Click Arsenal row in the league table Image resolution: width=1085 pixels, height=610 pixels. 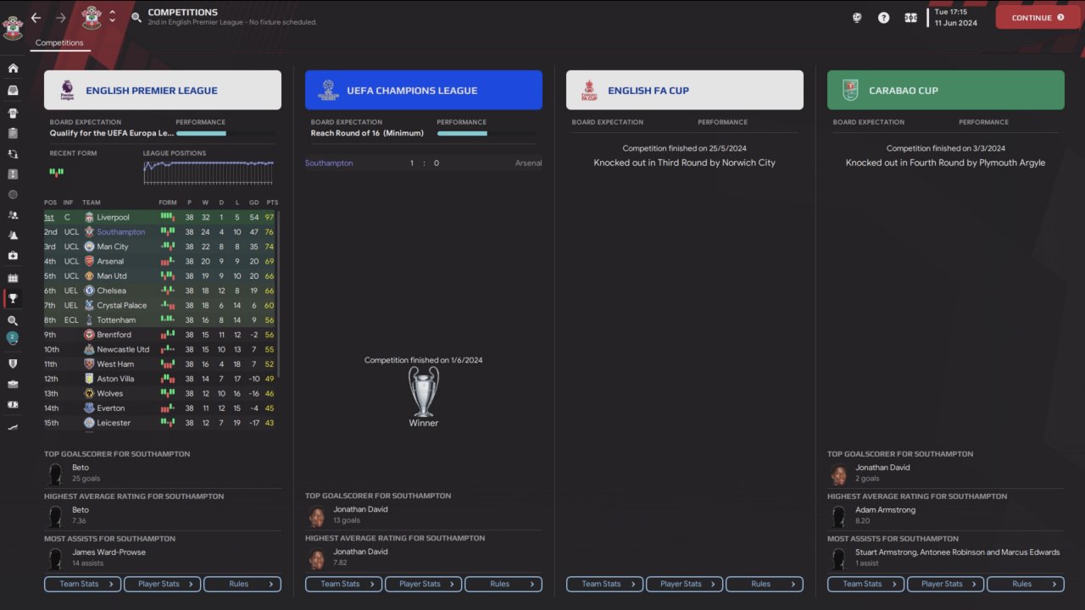coord(160,262)
